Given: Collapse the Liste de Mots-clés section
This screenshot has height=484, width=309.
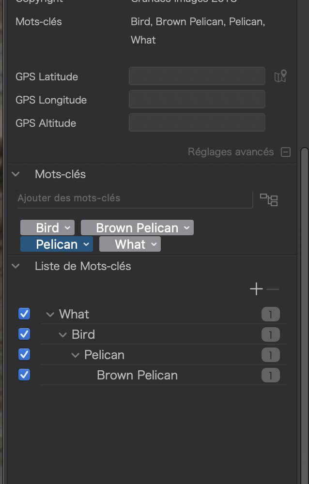Looking at the screenshot, I should (x=15, y=266).
